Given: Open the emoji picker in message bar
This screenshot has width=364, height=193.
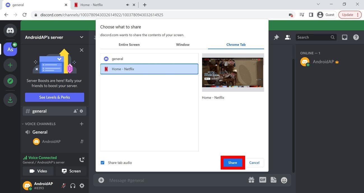Looking at the screenshot, I should [x=284, y=180].
